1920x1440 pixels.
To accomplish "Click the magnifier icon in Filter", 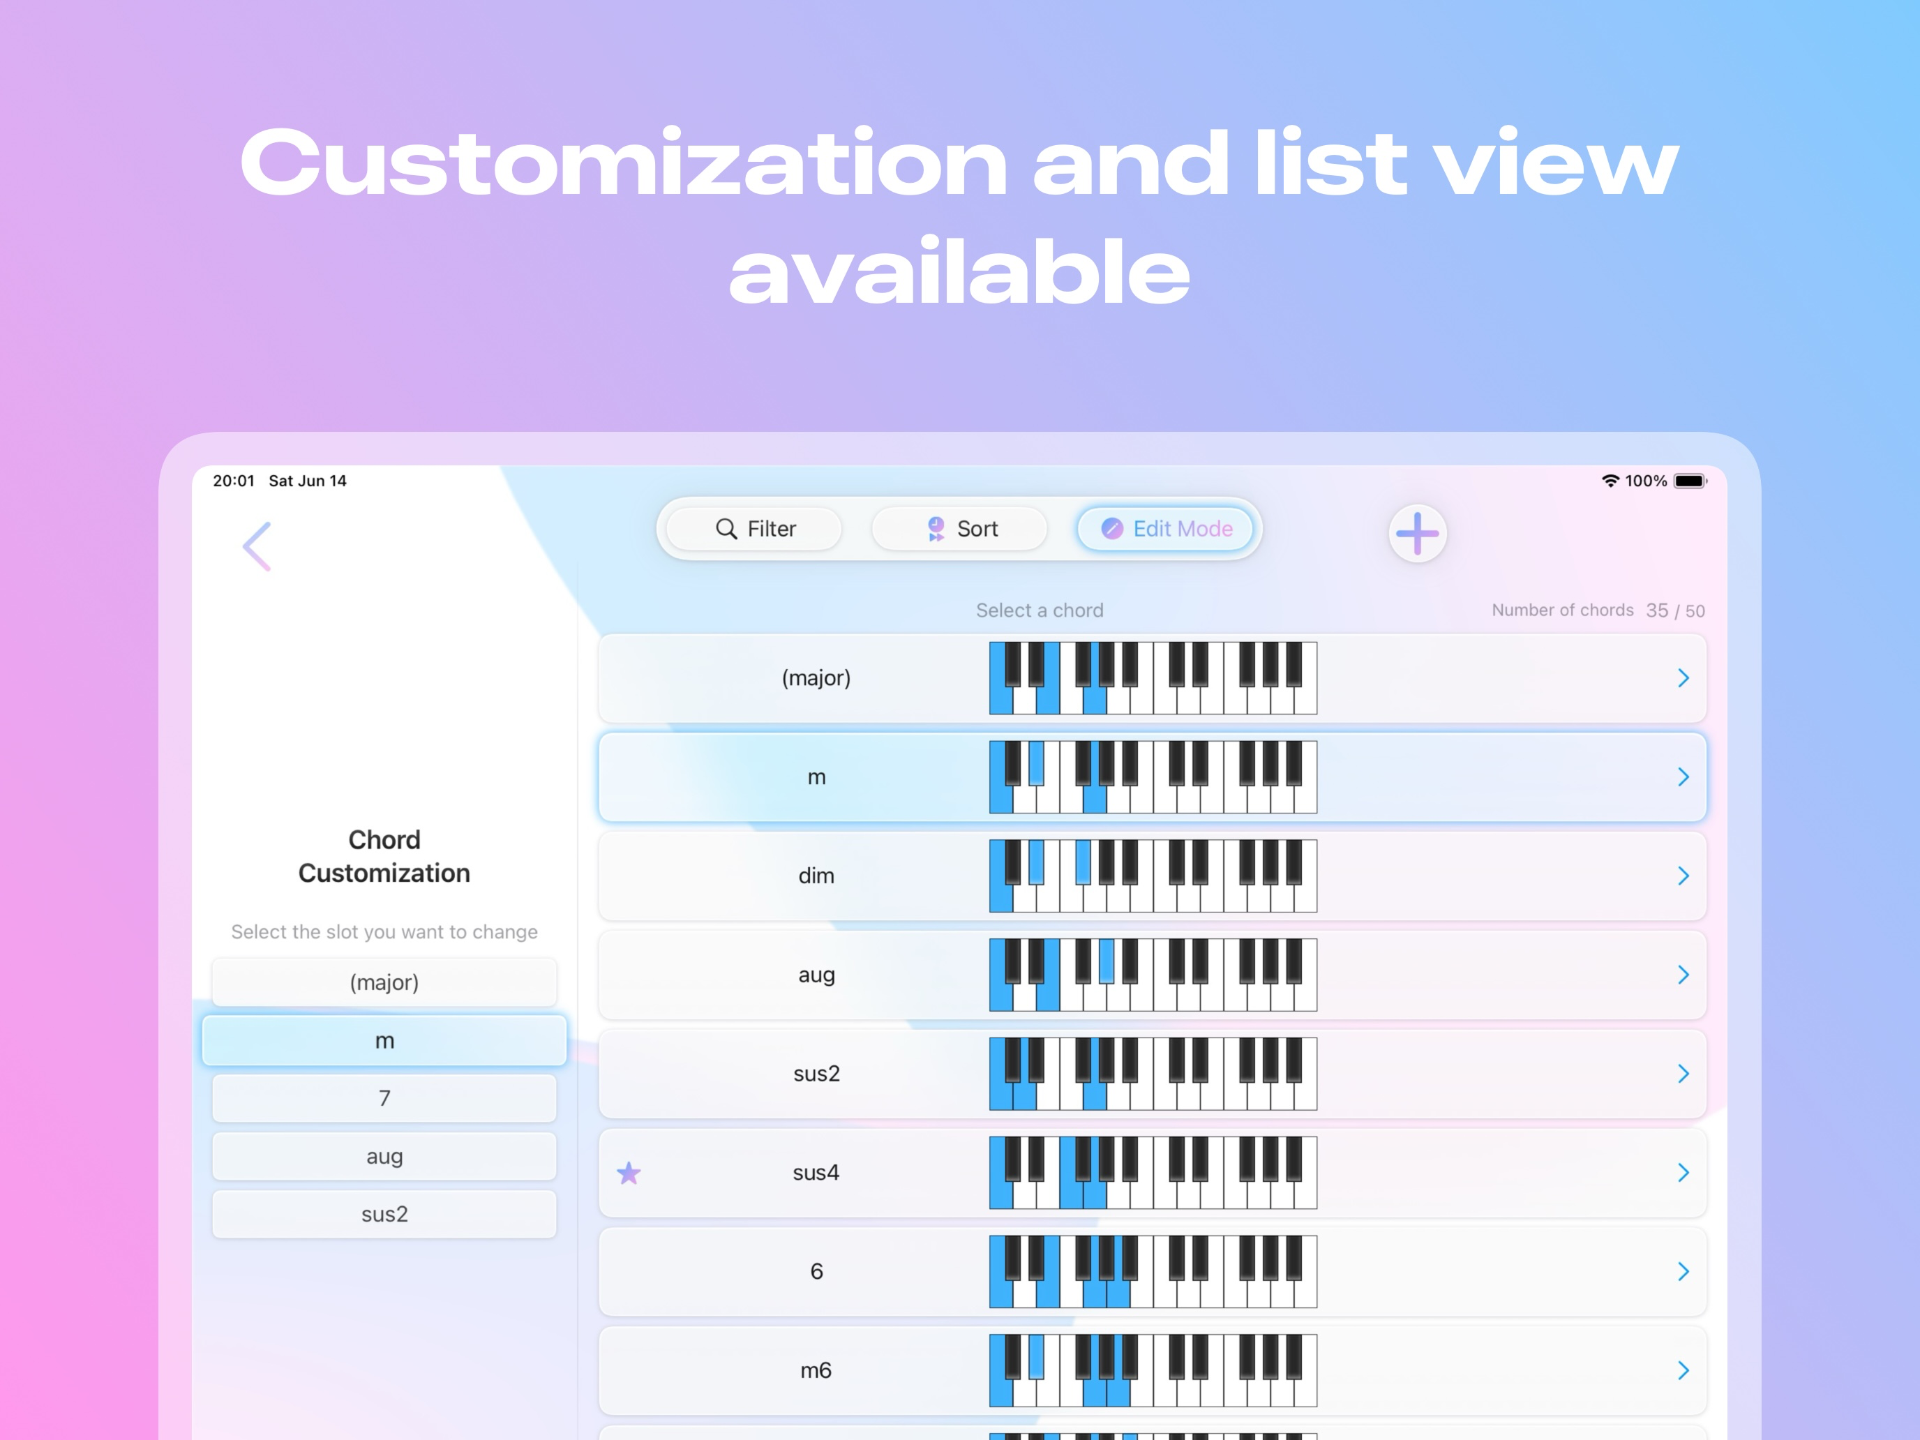I will [x=726, y=529].
